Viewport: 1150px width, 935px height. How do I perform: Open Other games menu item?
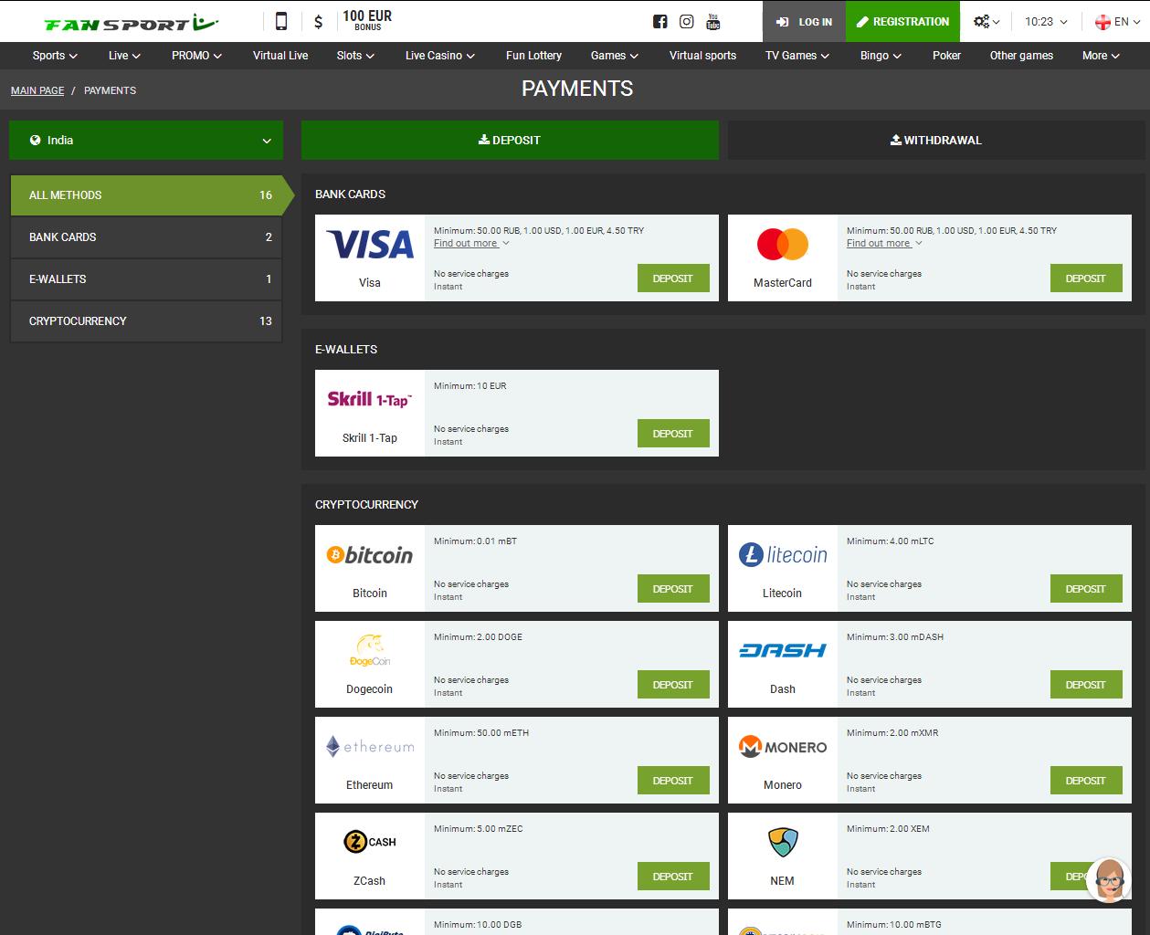pyautogui.click(x=1021, y=56)
